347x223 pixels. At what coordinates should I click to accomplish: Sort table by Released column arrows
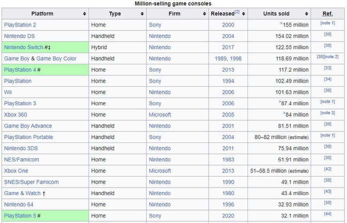coord(244,14)
